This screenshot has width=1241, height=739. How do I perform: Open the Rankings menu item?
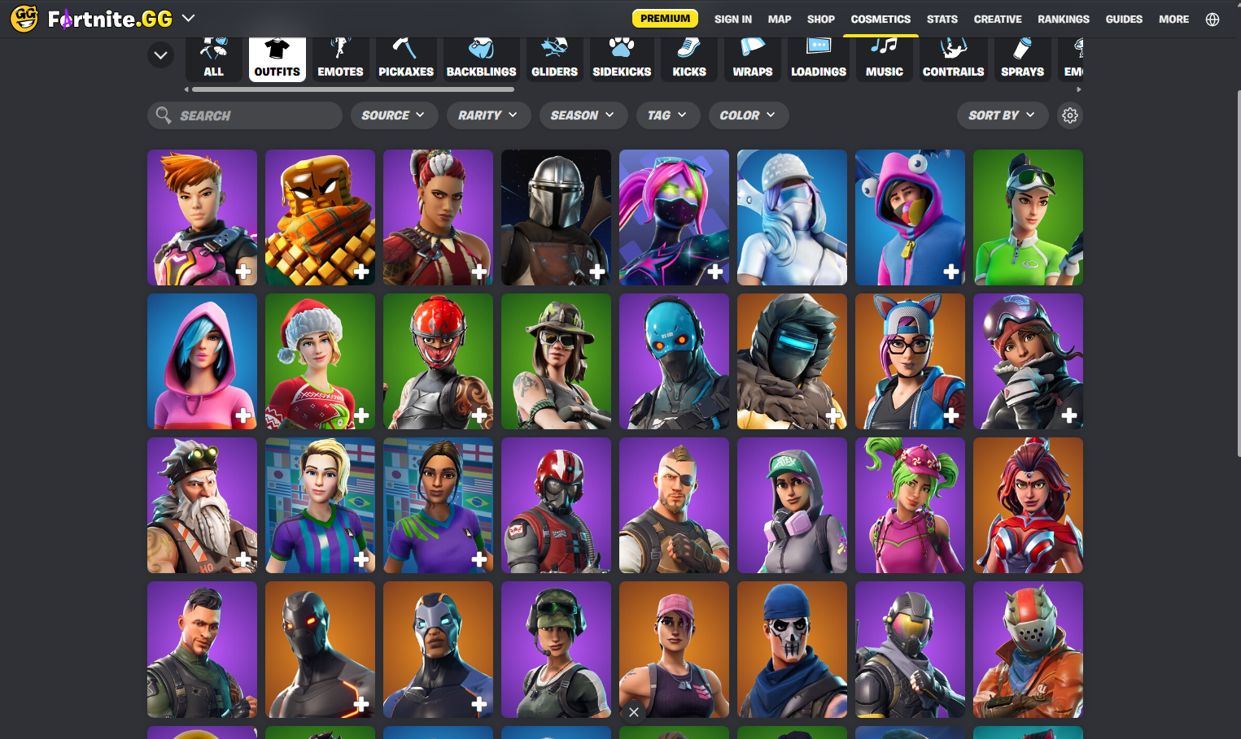(x=1063, y=20)
